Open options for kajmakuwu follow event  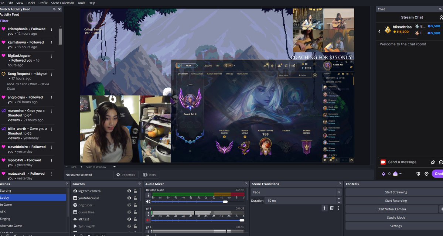click(51, 42)
